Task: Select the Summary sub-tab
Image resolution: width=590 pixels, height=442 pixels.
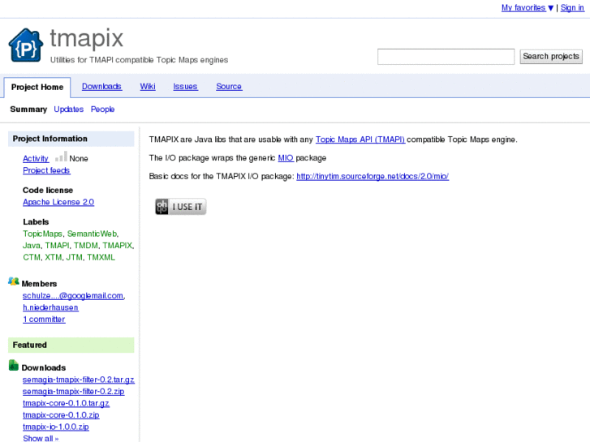Action: [x=28, y=109]
